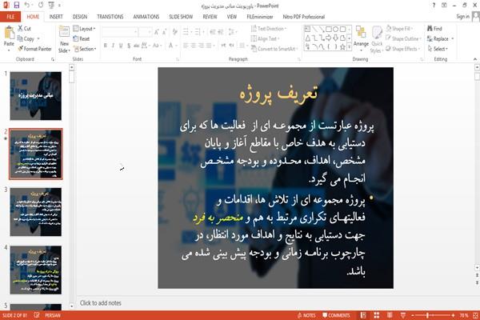Click the PERSIAN language indicator
The image size is (480, 320).
[53, 315]
